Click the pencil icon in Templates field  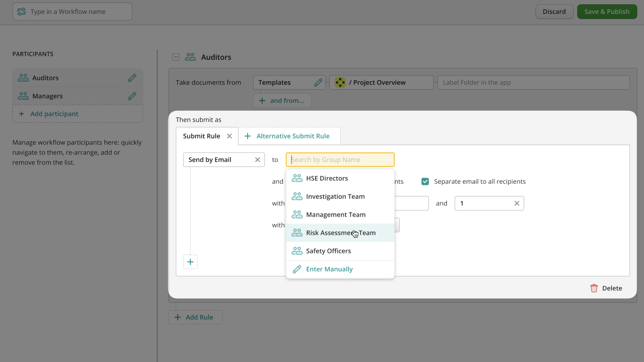coord(318,82)
